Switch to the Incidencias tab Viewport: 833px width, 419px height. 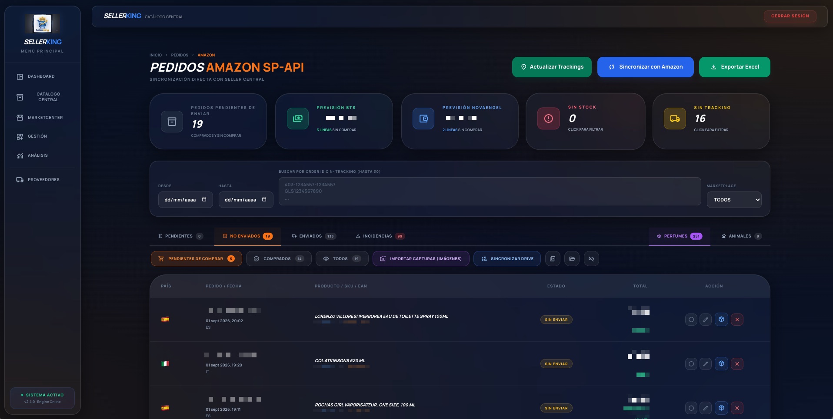coord(380,236)
